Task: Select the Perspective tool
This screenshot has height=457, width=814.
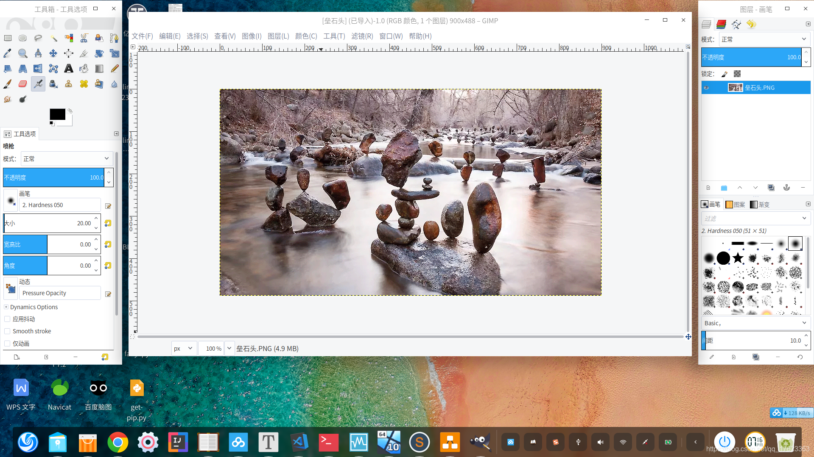Action: pos(23,69)
